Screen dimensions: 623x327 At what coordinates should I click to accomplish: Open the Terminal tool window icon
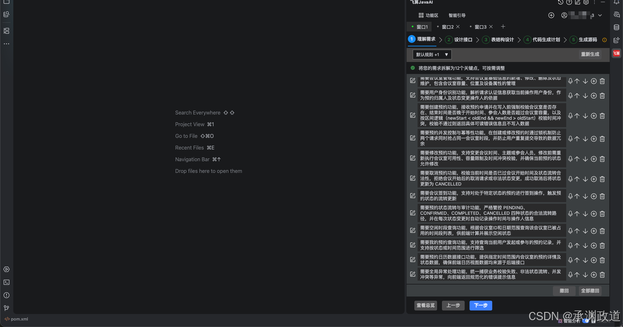coord(6,282)
